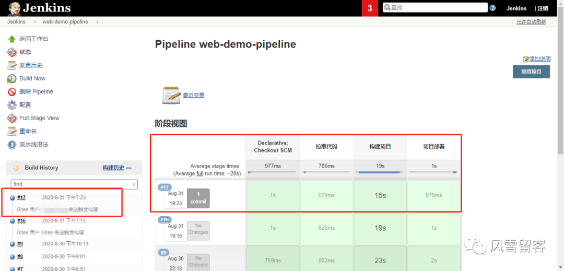564x271 pixels.
Task: Click the Jenkins butler logo icon
Action: (14, 8)
